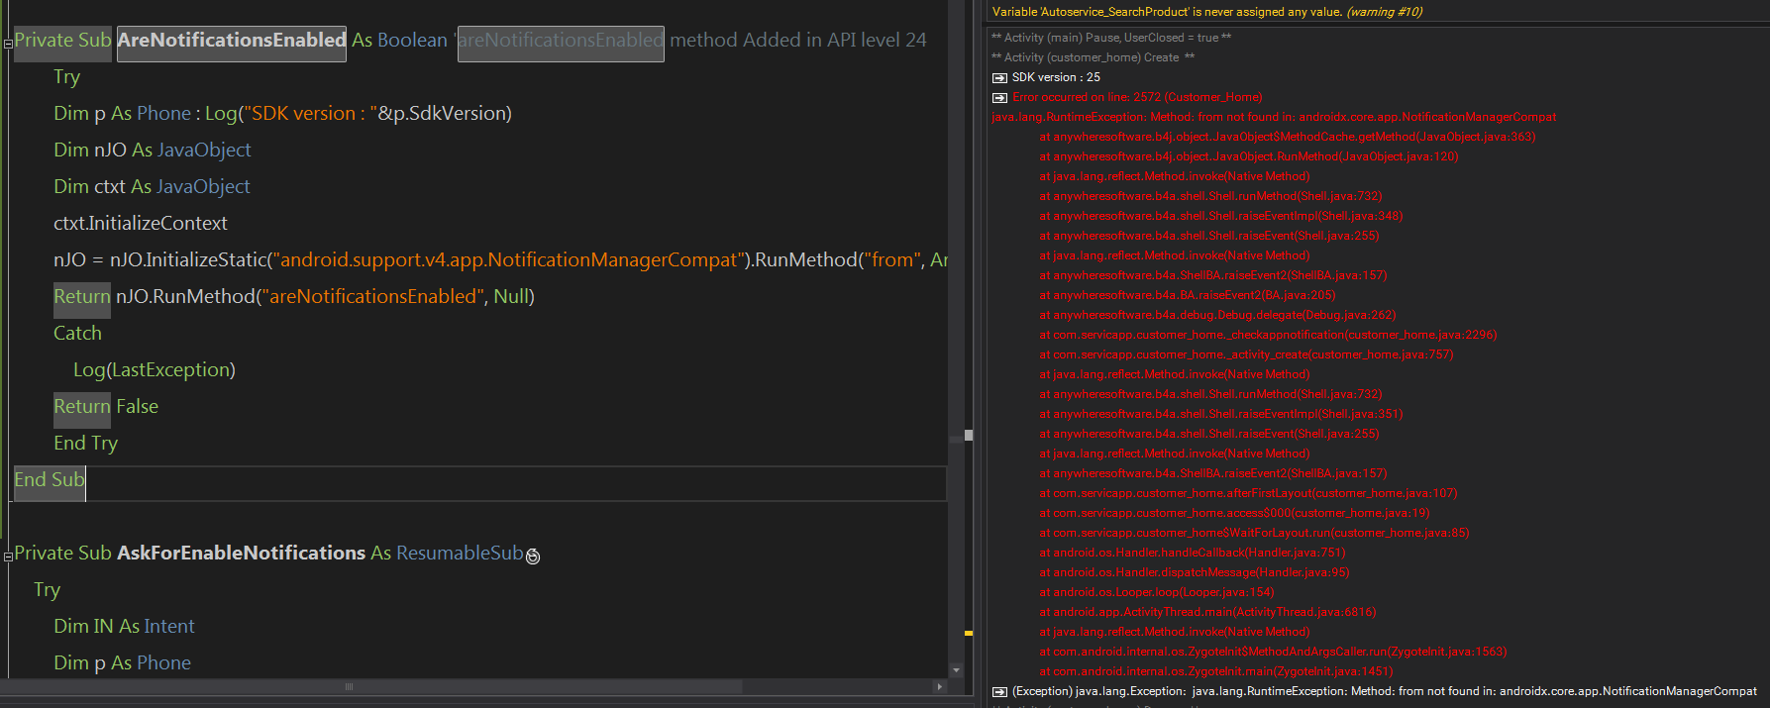Click the BA.raiseEvent2(BA.java:205) stack line
1770x708 pixels.
pyautogui.click(x=1188, y=295)
